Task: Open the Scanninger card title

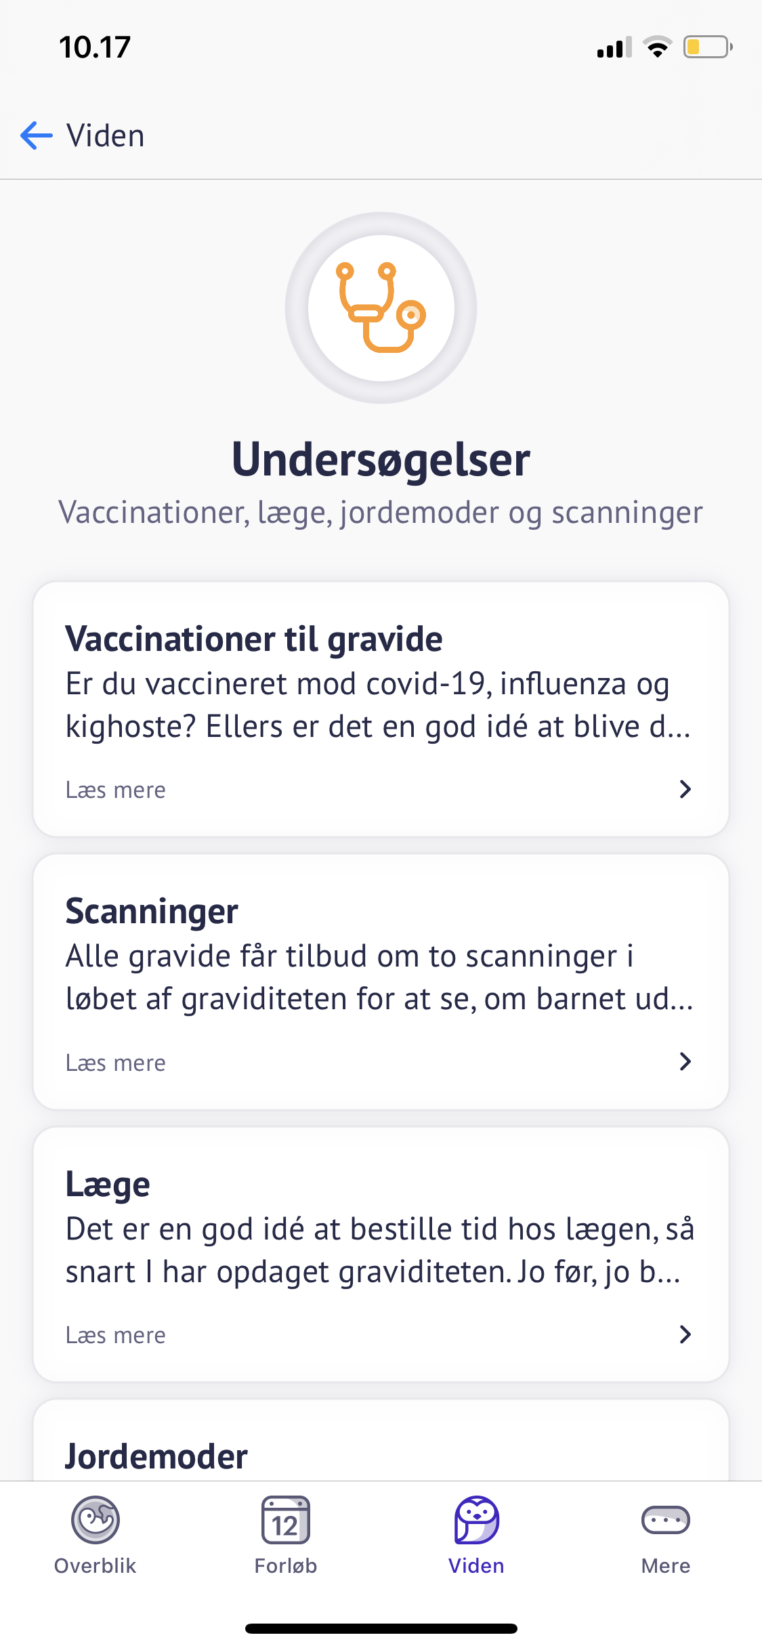Action: click(x=152, y=911)
